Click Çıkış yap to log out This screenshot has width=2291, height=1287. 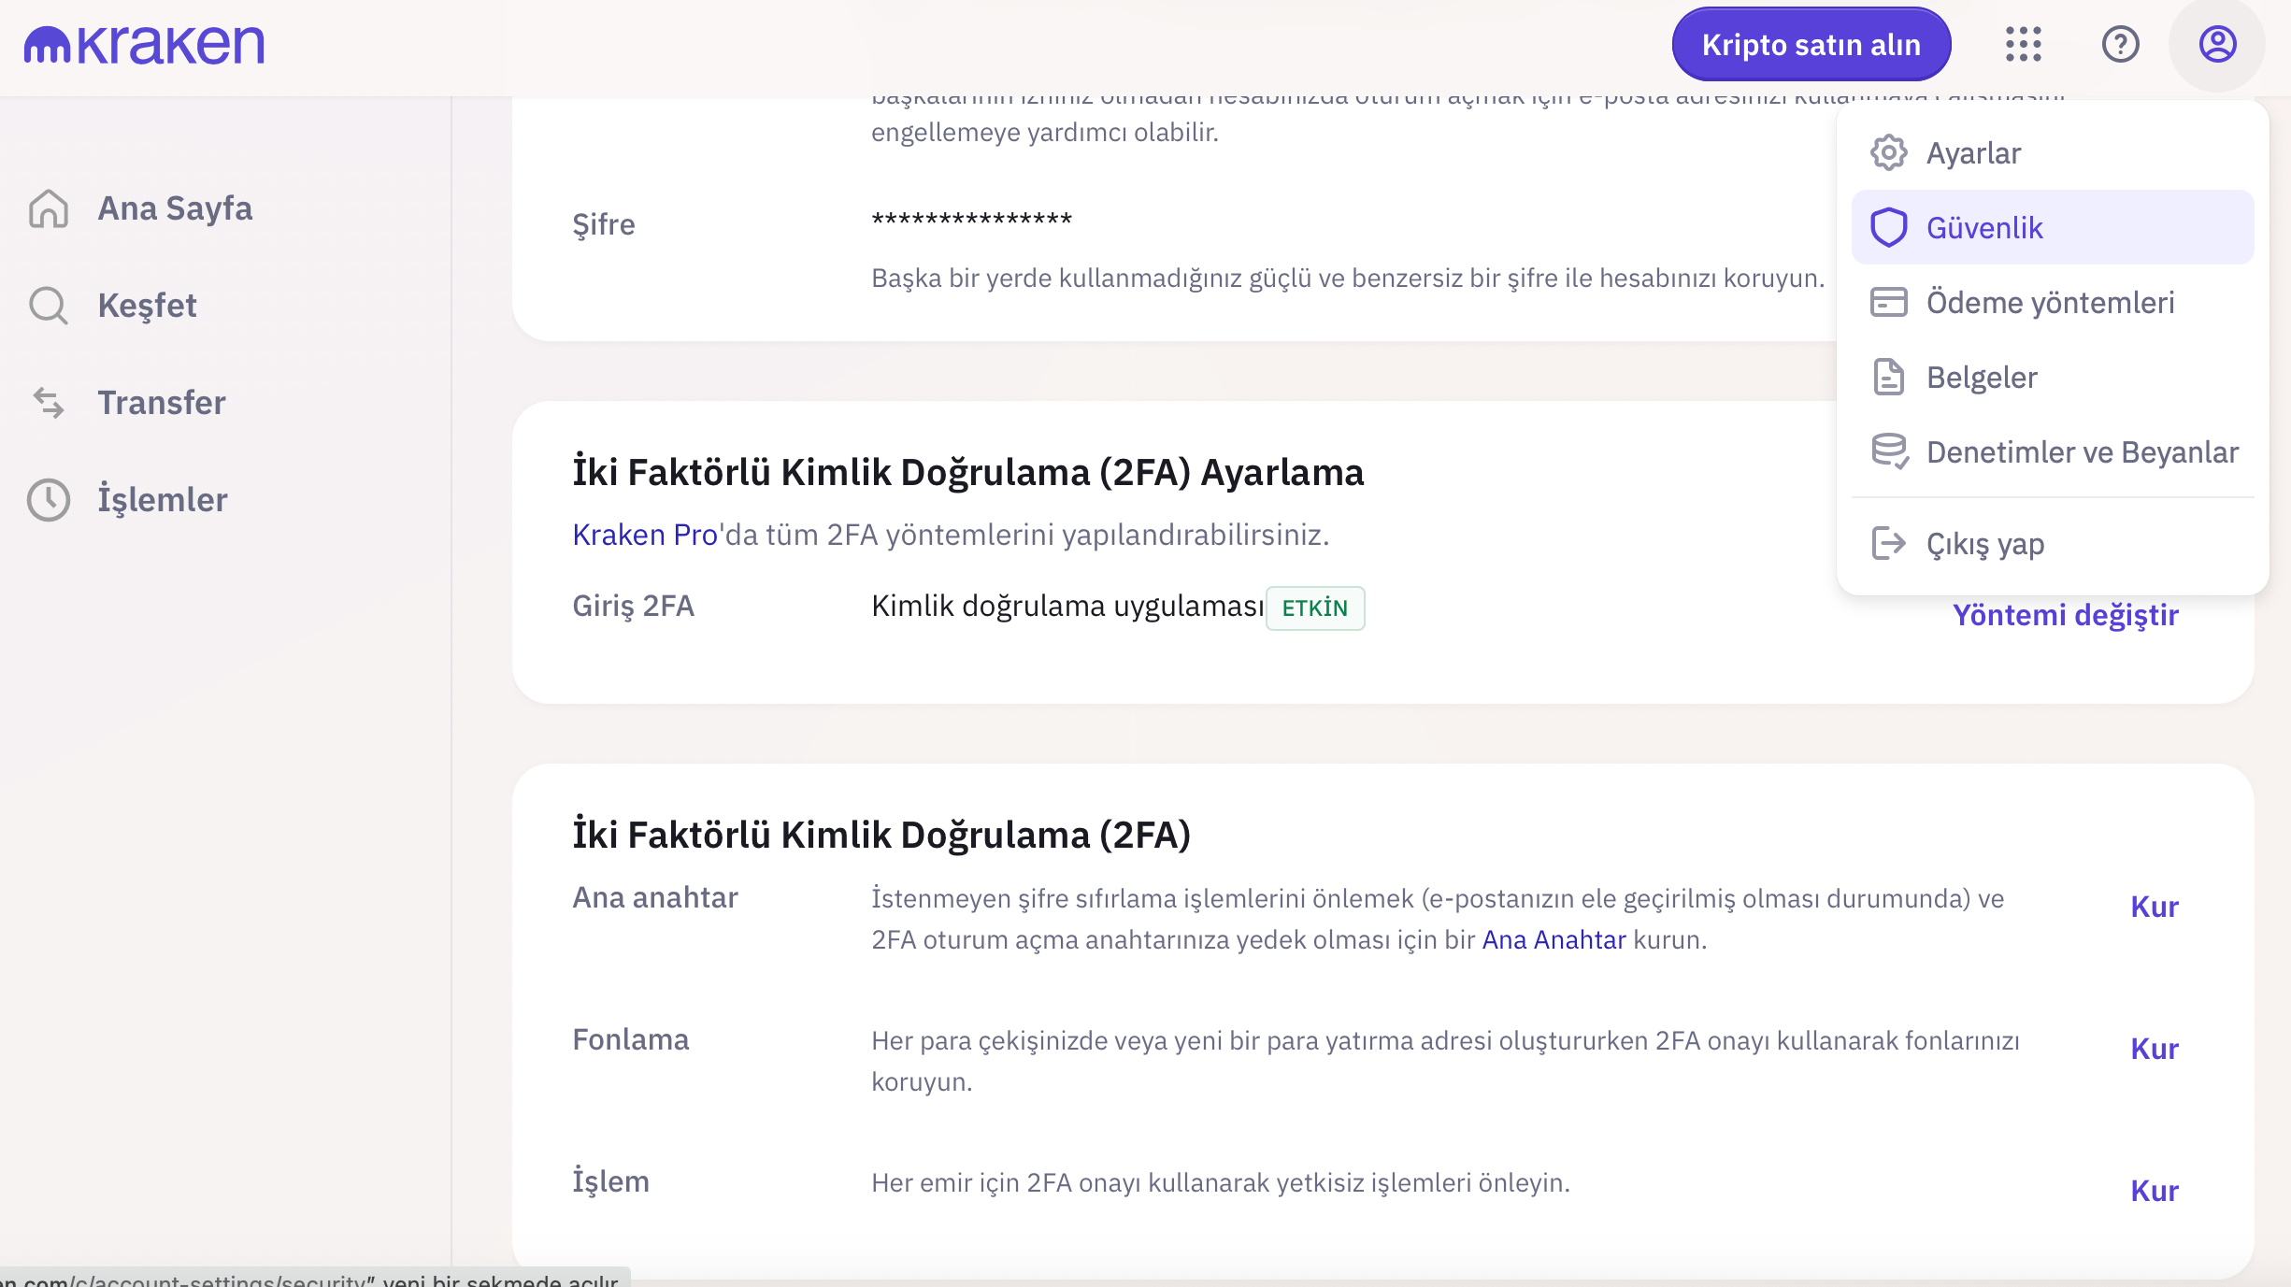coord(1984,544)
